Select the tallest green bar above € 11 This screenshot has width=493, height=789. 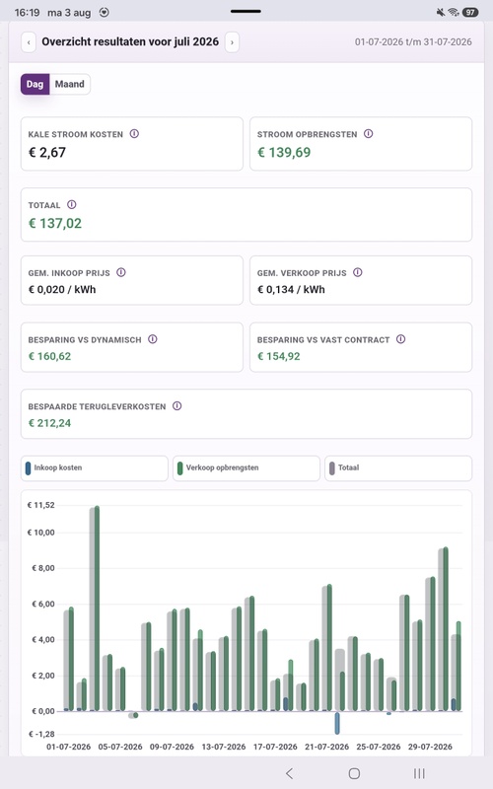tap(97, 609)
